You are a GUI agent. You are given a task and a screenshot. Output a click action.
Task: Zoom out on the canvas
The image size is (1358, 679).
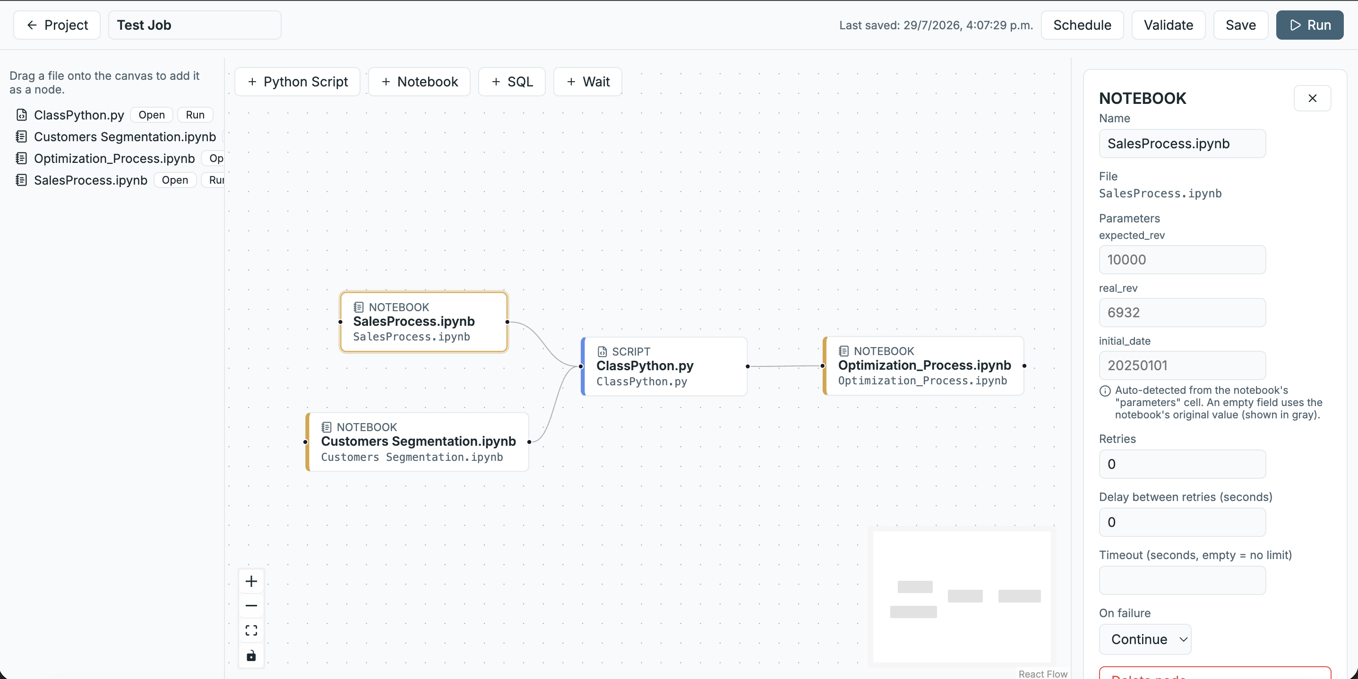tap(251, 606)
